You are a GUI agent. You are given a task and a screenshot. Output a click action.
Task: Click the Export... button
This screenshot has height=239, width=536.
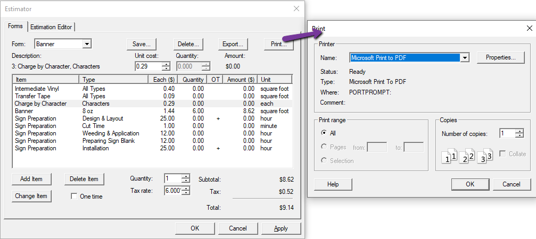coord(233,44)
